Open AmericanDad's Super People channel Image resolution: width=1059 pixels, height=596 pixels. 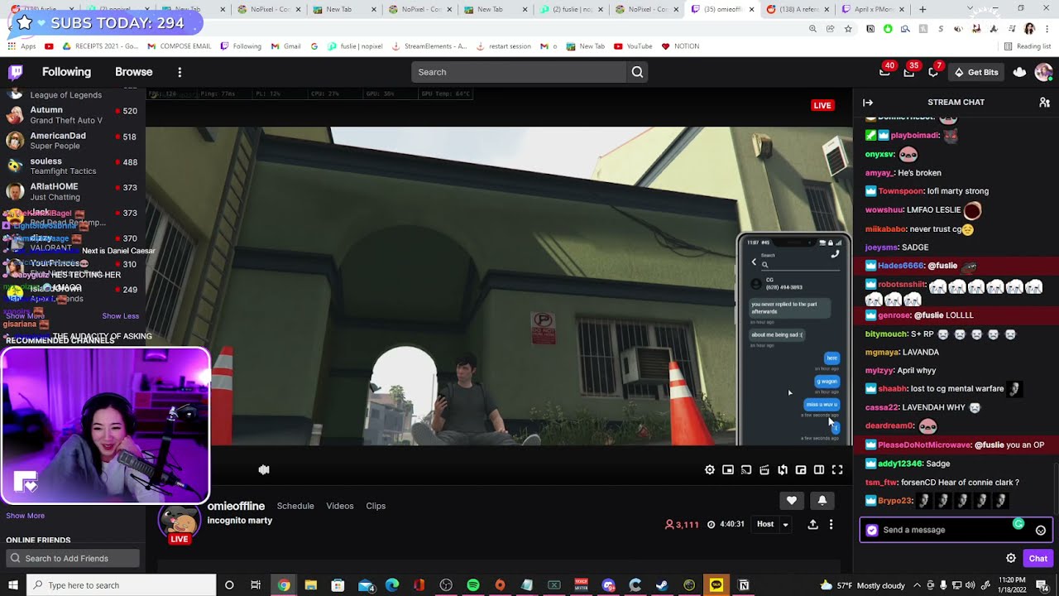tap(73, 141)
